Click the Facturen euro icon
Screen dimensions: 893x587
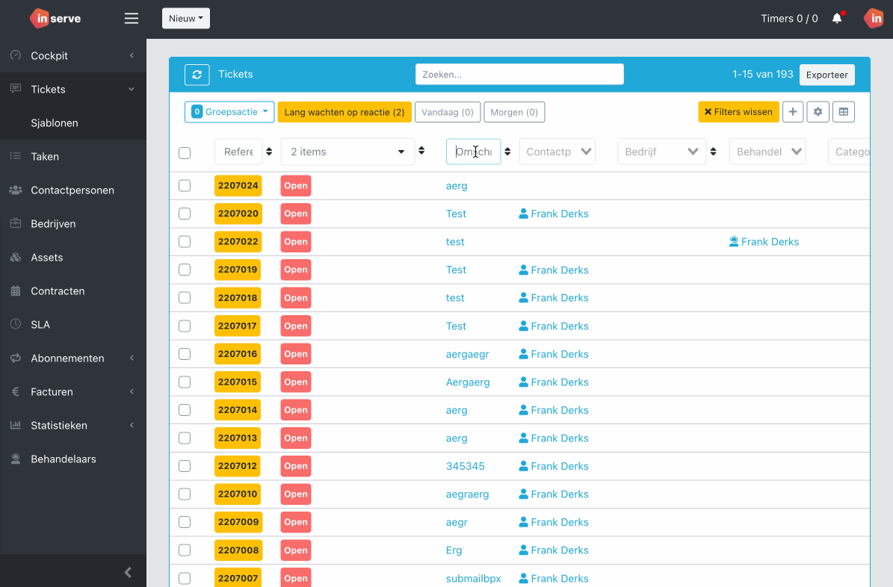pos(16,391)
